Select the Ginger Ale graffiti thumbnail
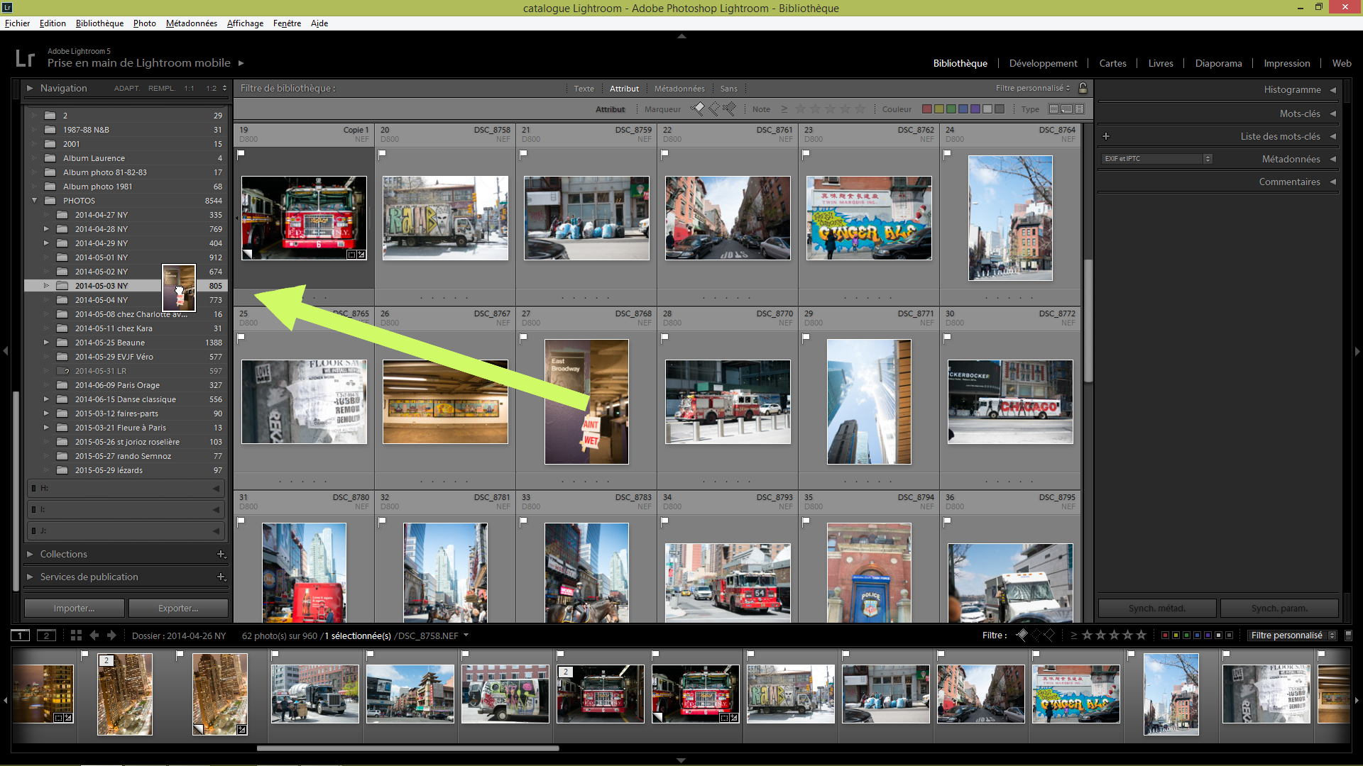 868,218
